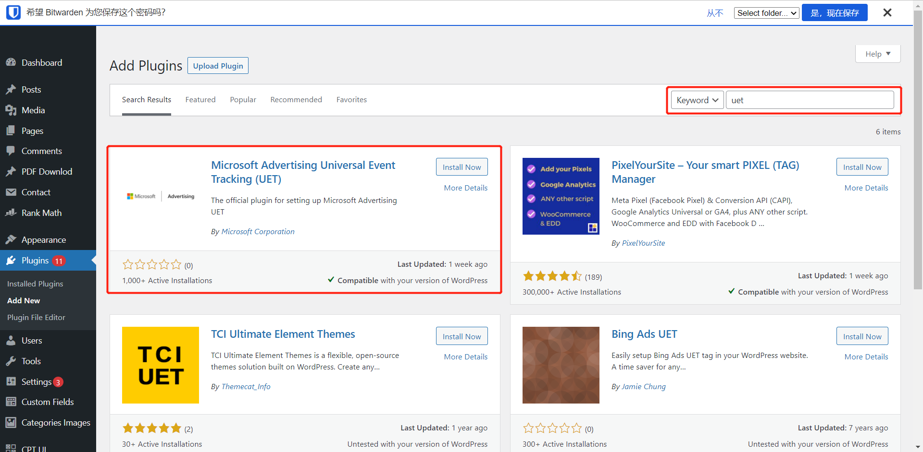Image resolution: width=923 pixels, height=452 pixels.
Task: Open Microsoft Corporation author link
Action: pyautogui.click(x=258, y=231)
